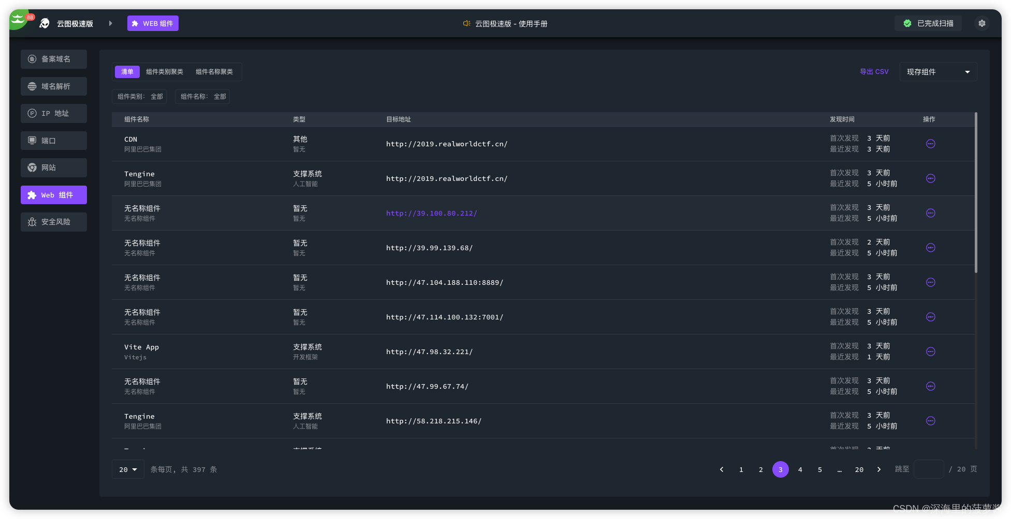Open actions menu for 47.99.67.74 row
The width and height of the screenshot is (1011, 519).
pyautogui.click(x=930, y=386)
